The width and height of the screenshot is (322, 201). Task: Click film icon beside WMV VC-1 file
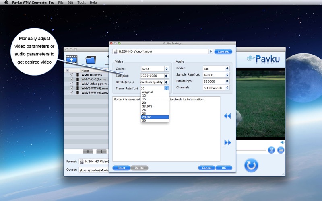click(78, 79)
